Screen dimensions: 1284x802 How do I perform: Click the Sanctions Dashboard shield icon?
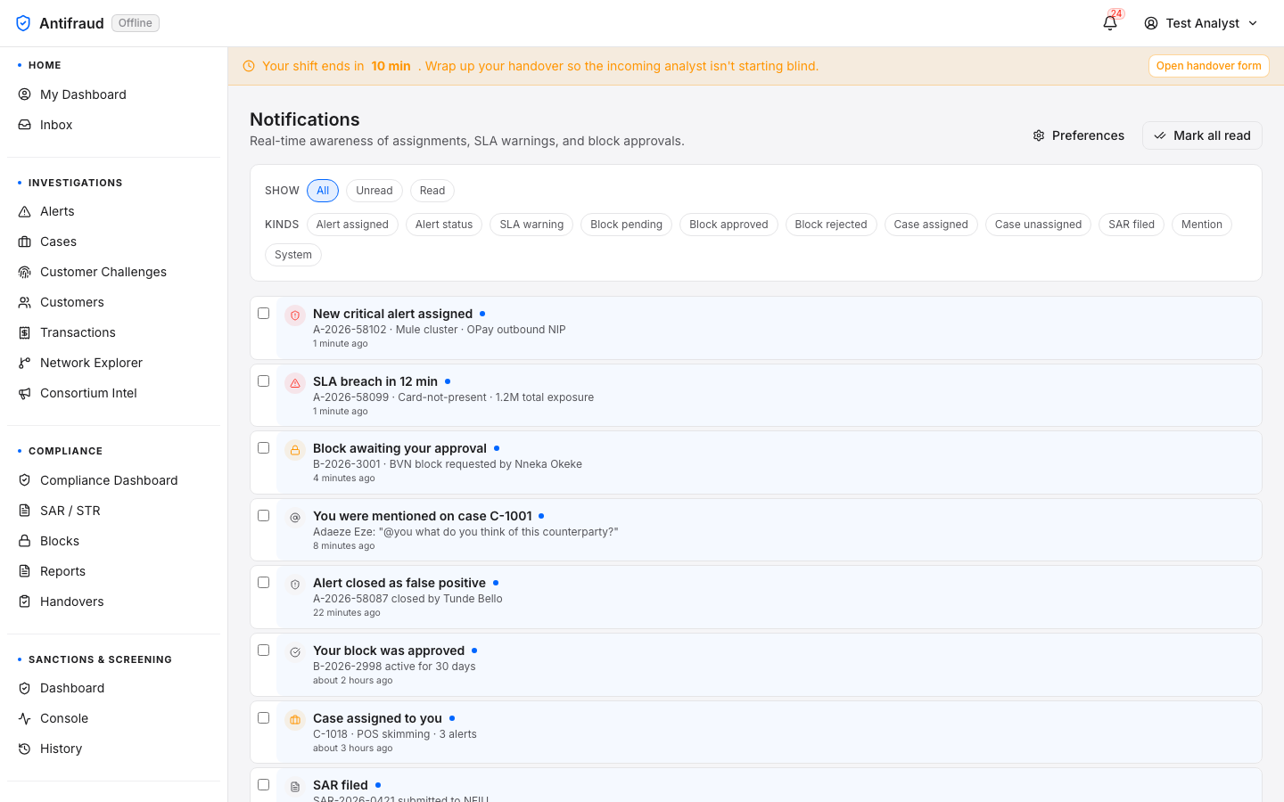coord(25,688)
